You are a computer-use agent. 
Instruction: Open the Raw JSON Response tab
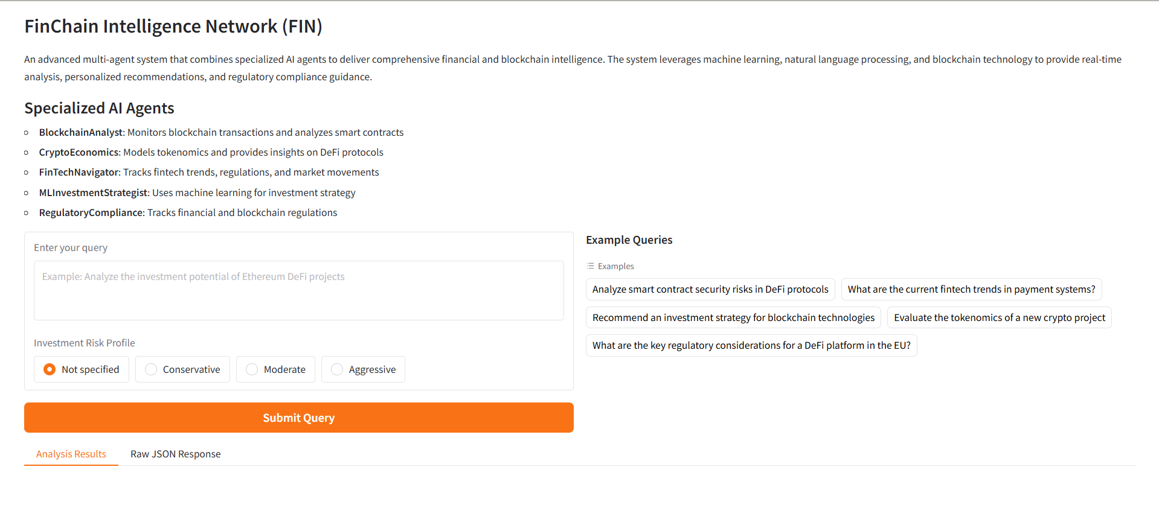175,454
